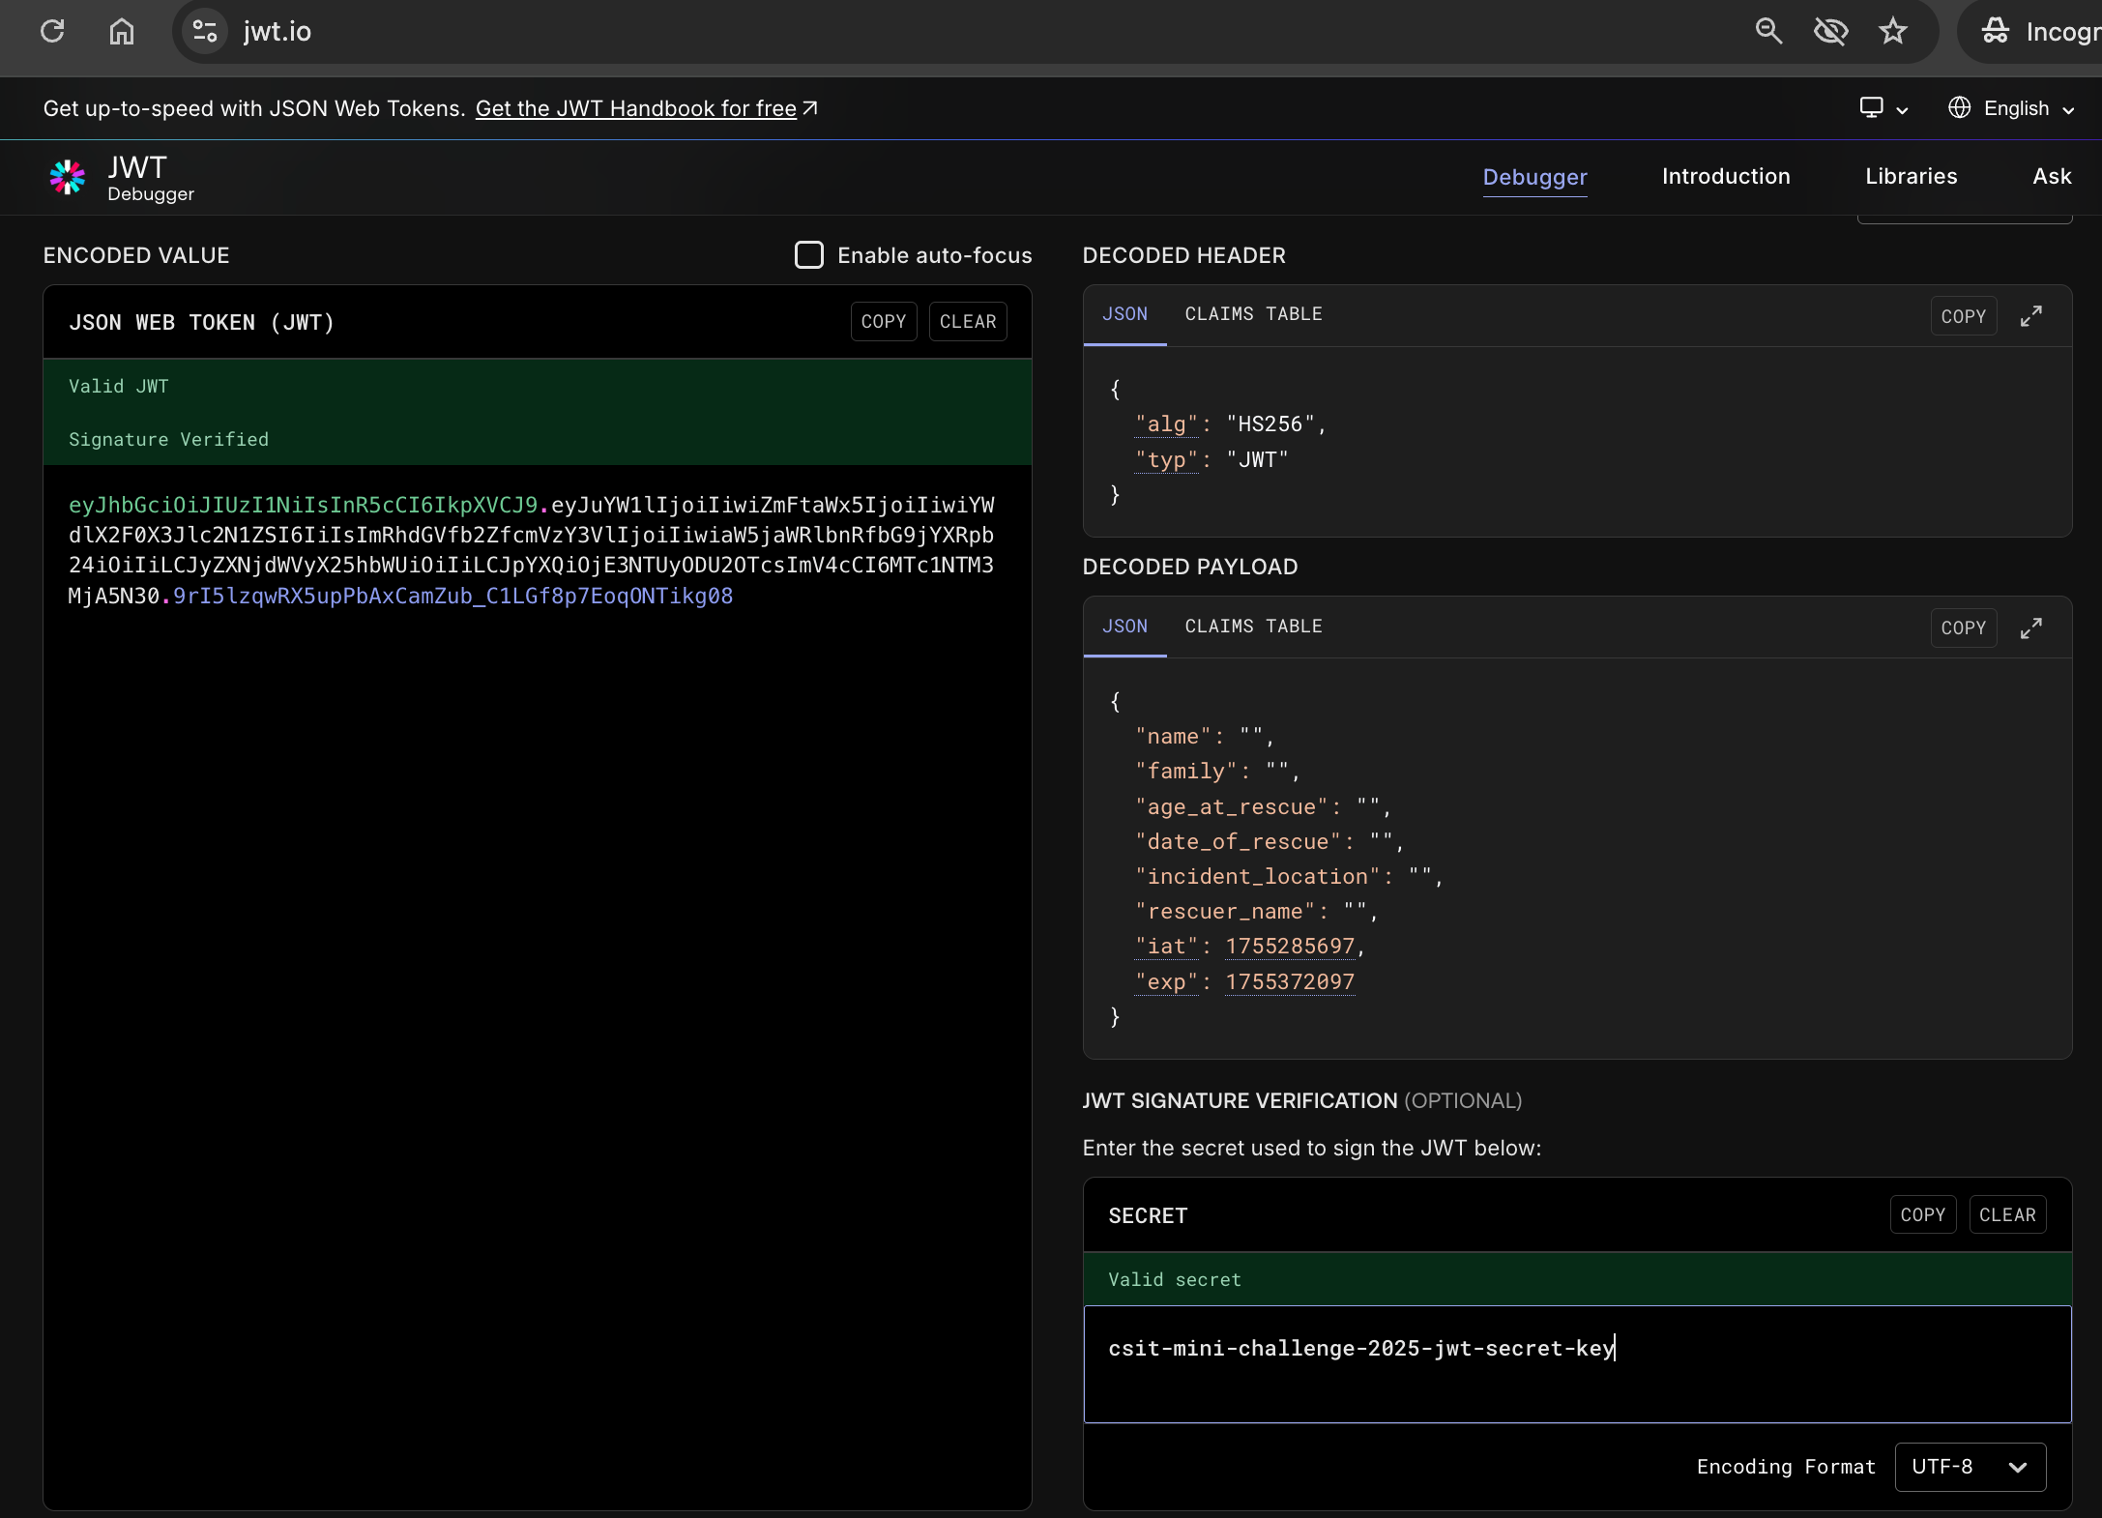Click the purple JWT signature segment
The image size is (2102, 1518).
coord(453,597)
